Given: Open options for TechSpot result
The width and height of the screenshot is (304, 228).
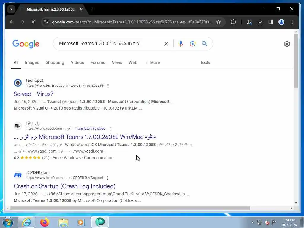Looking at the screenshot, I should tap(108, 86).
